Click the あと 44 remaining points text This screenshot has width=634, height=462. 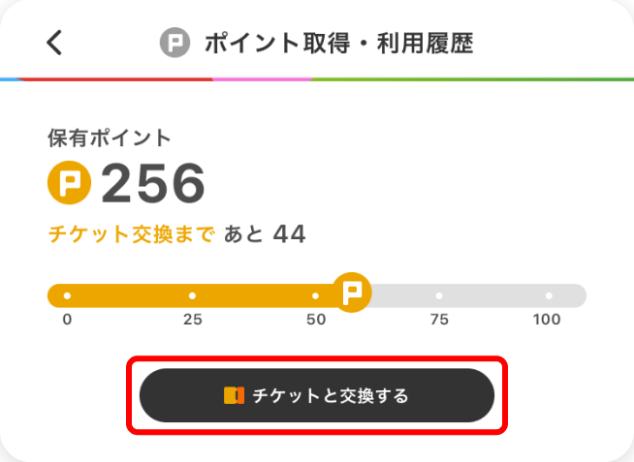point(265,234)
